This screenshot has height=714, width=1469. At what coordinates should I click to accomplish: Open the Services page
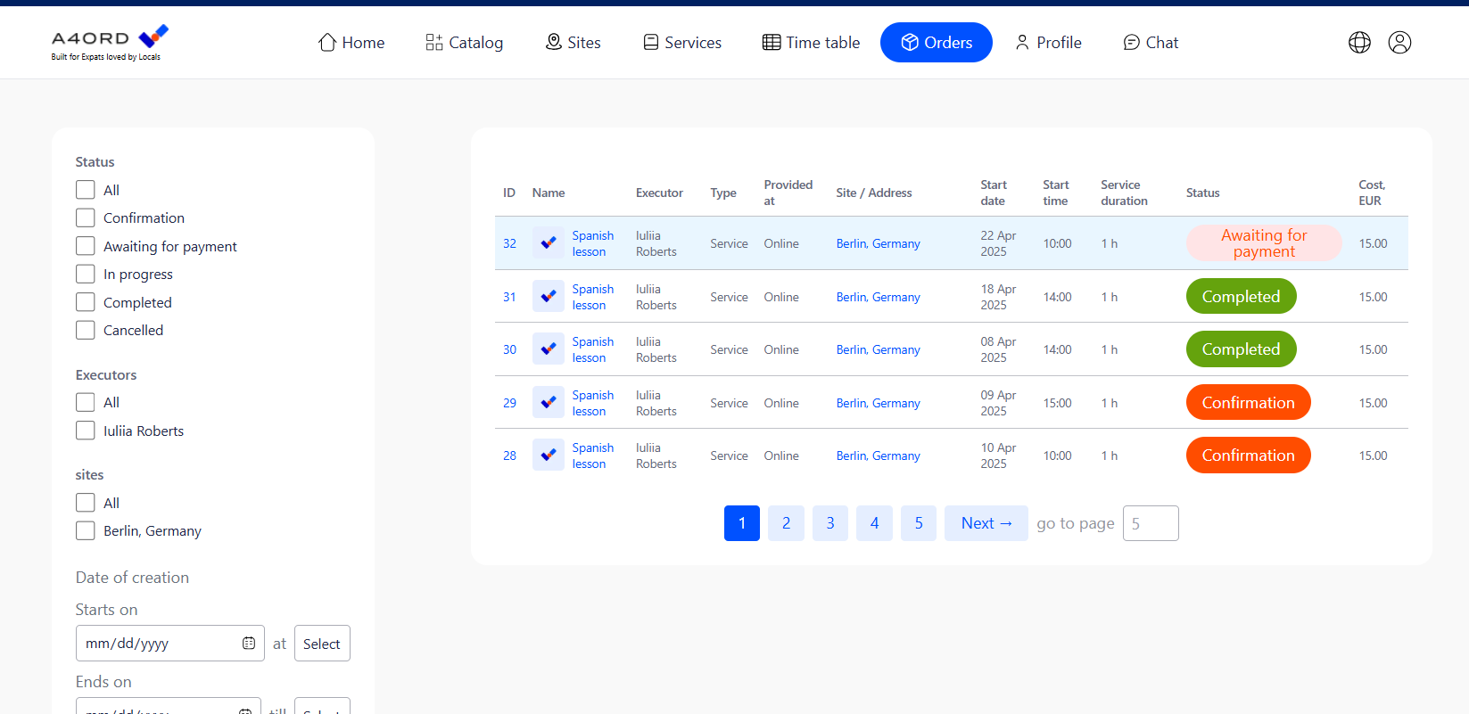click(x=683, y=42)
